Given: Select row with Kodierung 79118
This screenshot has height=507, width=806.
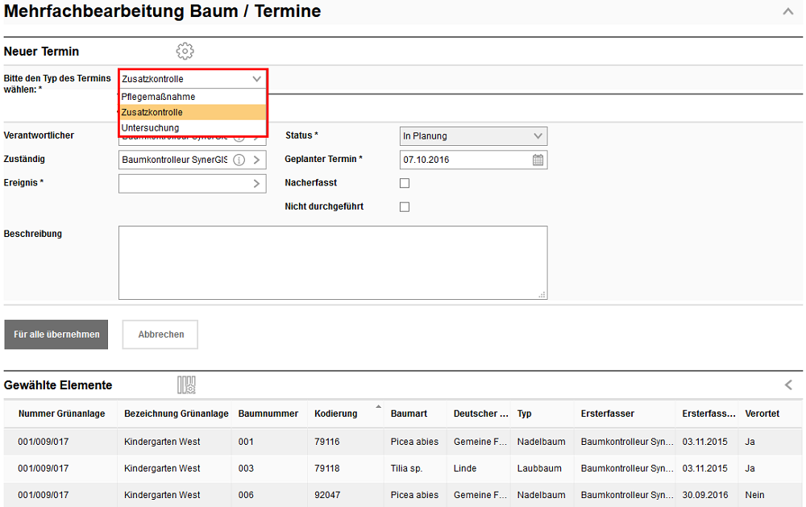Looking at the screenshot, I should (403, 468).
